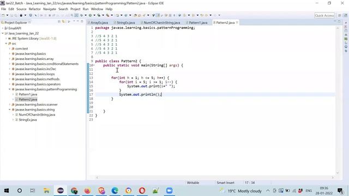Toggle Smart Insert mode in status bar
The image size is (349, 196).
(x=225, y=183)
